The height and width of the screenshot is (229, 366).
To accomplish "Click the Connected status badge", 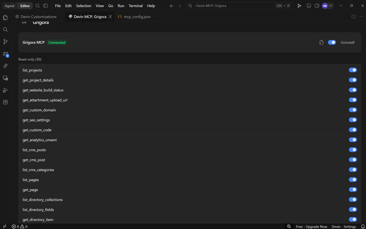I will click(x=57, y=42).
